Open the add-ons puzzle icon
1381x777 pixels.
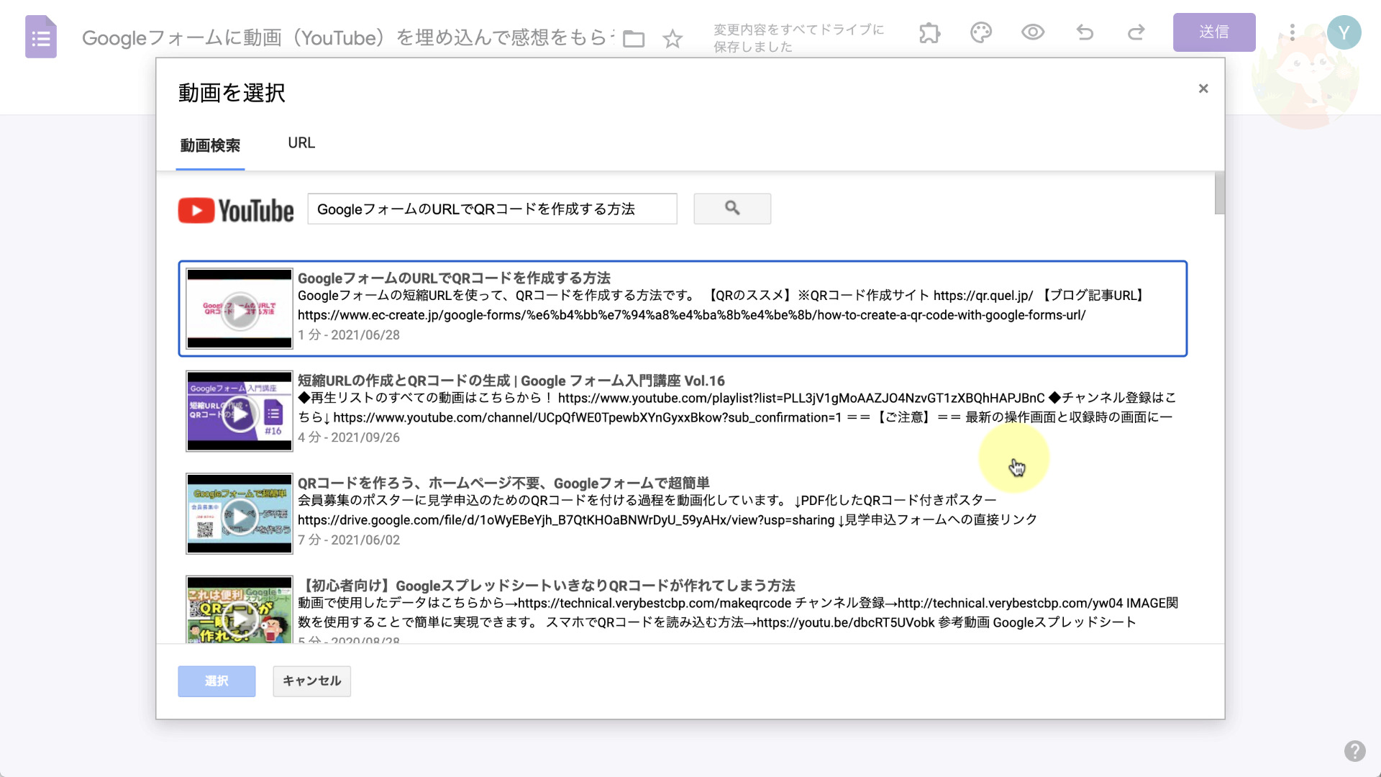coord(929,32)
